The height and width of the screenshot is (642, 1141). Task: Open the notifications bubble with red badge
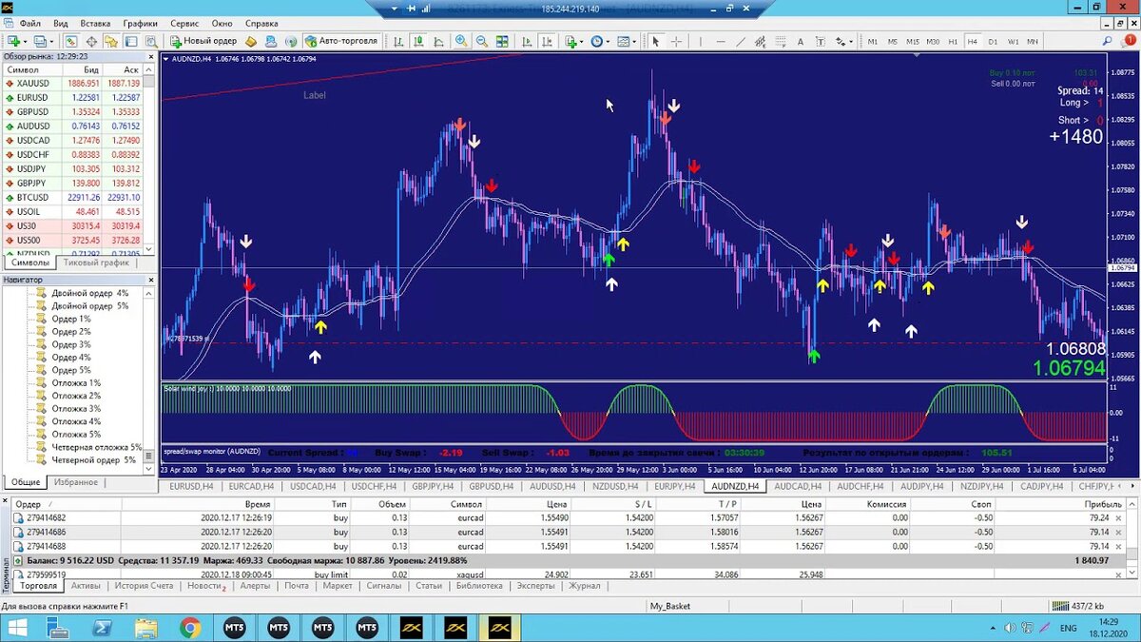click(x=1128, y=41)
